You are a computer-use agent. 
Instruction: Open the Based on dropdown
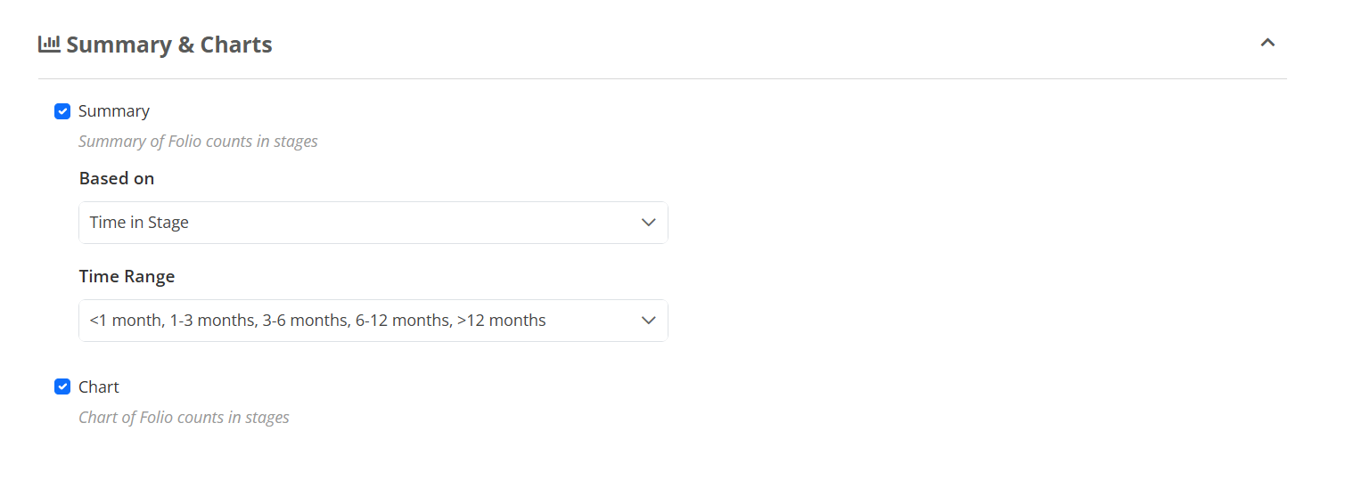pyautogui.click(x=373, y=223)
